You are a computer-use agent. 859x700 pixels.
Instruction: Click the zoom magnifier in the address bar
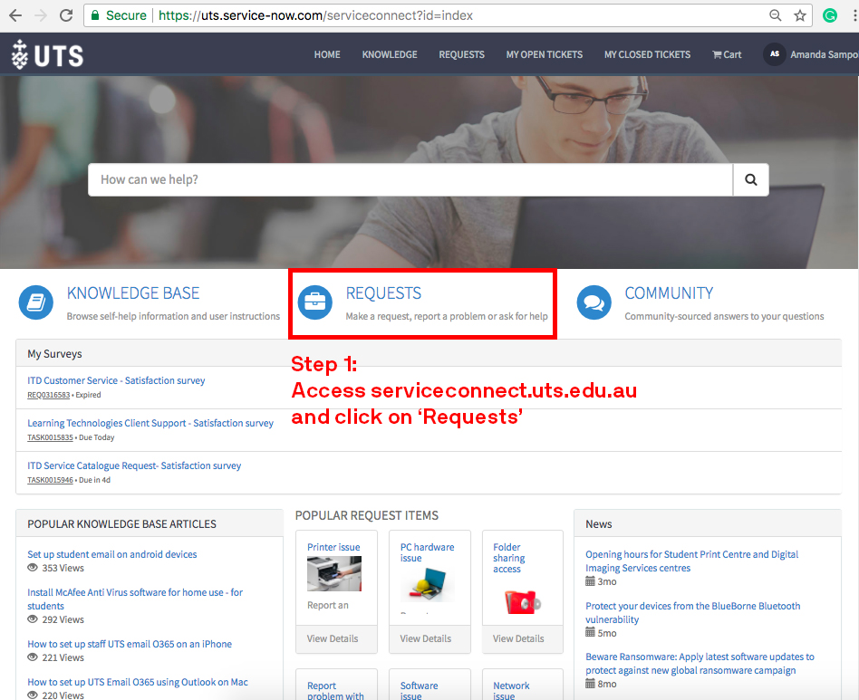pos(775,15)
